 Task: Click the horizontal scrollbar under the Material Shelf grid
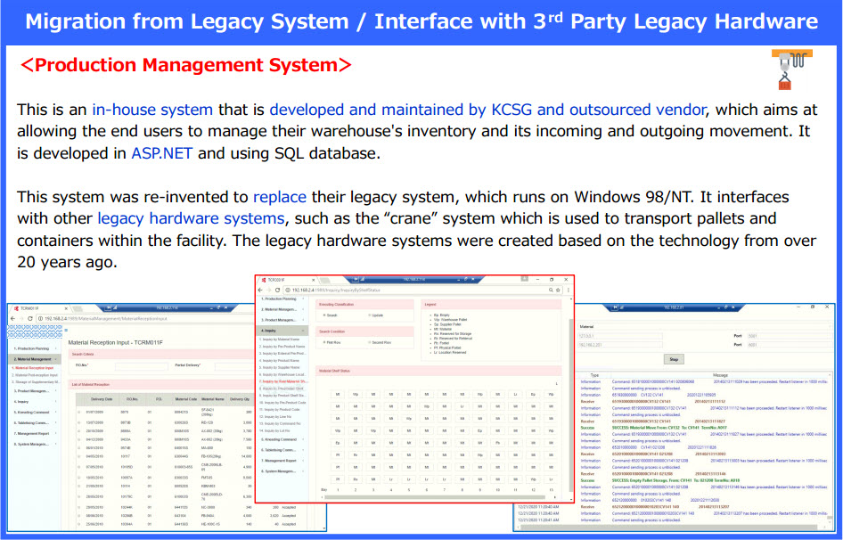(x=437, y=498)
